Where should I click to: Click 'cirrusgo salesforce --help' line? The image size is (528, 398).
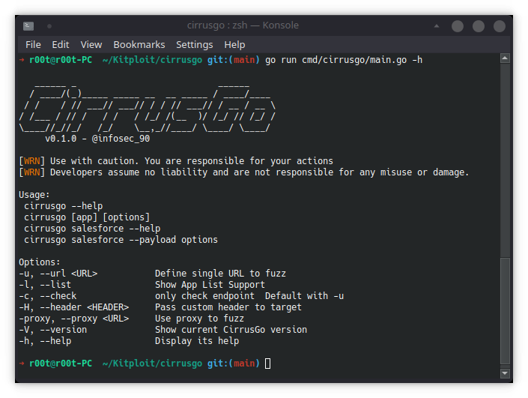[x=92, y=229]
